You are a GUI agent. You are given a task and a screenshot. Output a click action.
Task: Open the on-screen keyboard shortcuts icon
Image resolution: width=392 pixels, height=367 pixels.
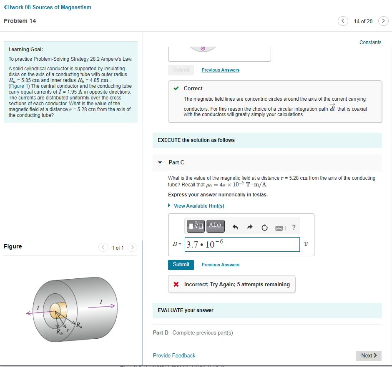(279, 226)
